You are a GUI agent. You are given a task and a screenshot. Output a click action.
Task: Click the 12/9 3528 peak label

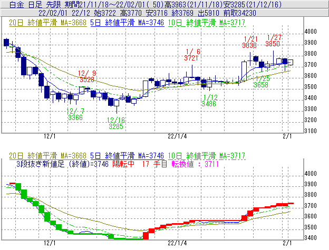(87, 76)
